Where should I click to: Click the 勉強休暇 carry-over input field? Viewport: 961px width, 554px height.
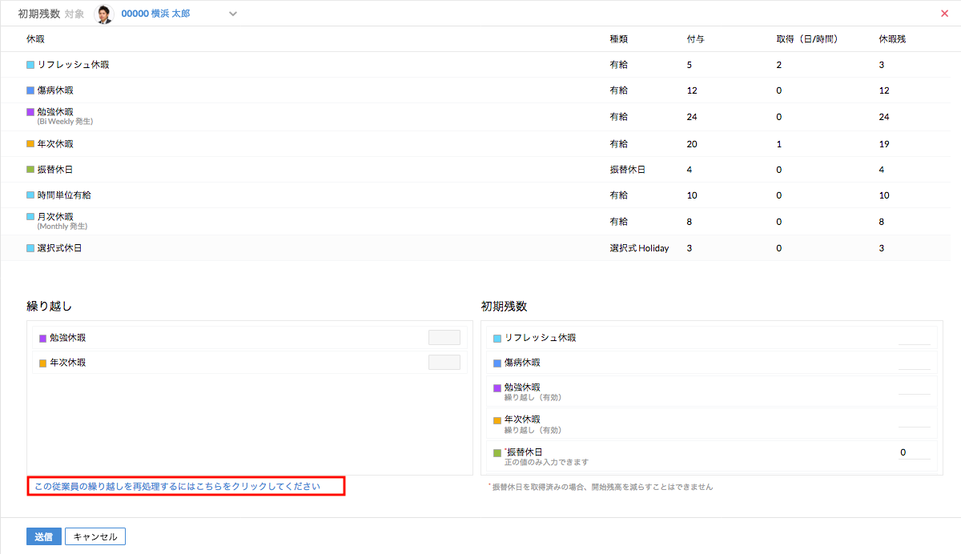coord(444,337)
